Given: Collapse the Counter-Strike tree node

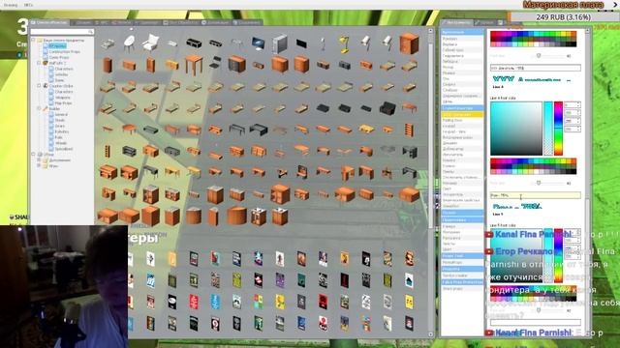Looking at the screenshot, I should point(39,86).
